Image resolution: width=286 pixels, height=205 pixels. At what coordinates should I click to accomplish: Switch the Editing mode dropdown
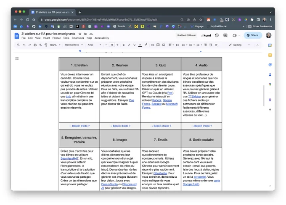239,45
